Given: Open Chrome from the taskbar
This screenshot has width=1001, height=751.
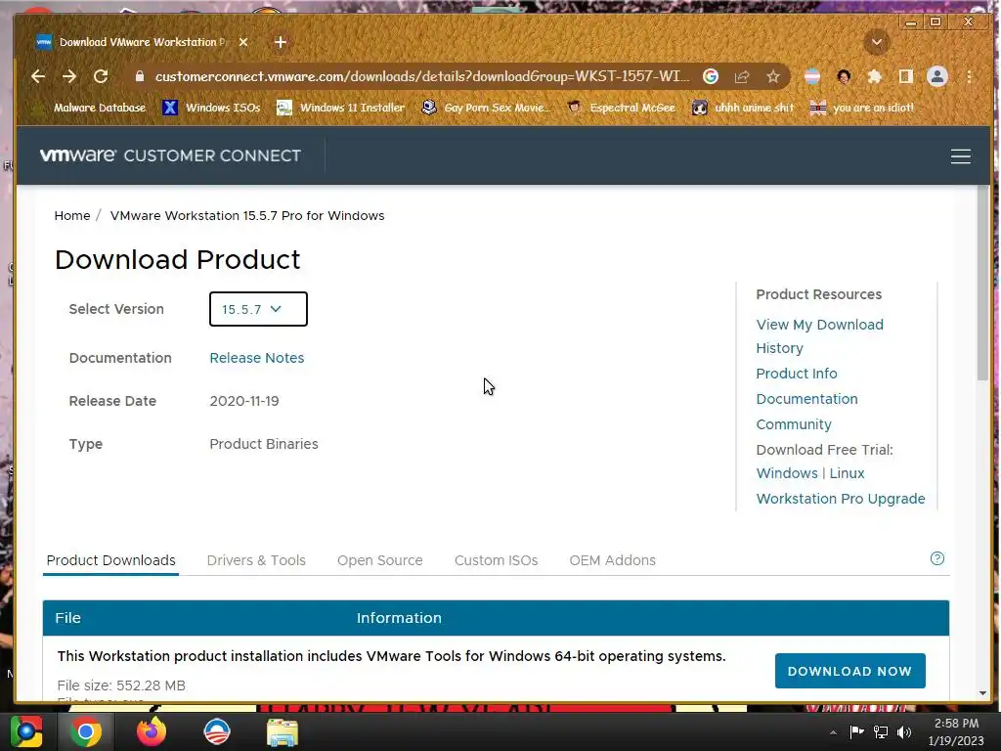Looking at the screenshot, I should tap(86, 731).
